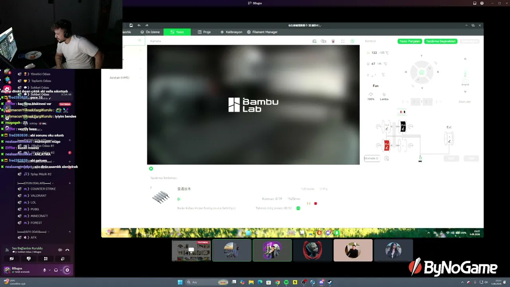The image size is (510, 287).
Task: Click the redo arrow in Bambu Studio
Action: coord(147,25)
